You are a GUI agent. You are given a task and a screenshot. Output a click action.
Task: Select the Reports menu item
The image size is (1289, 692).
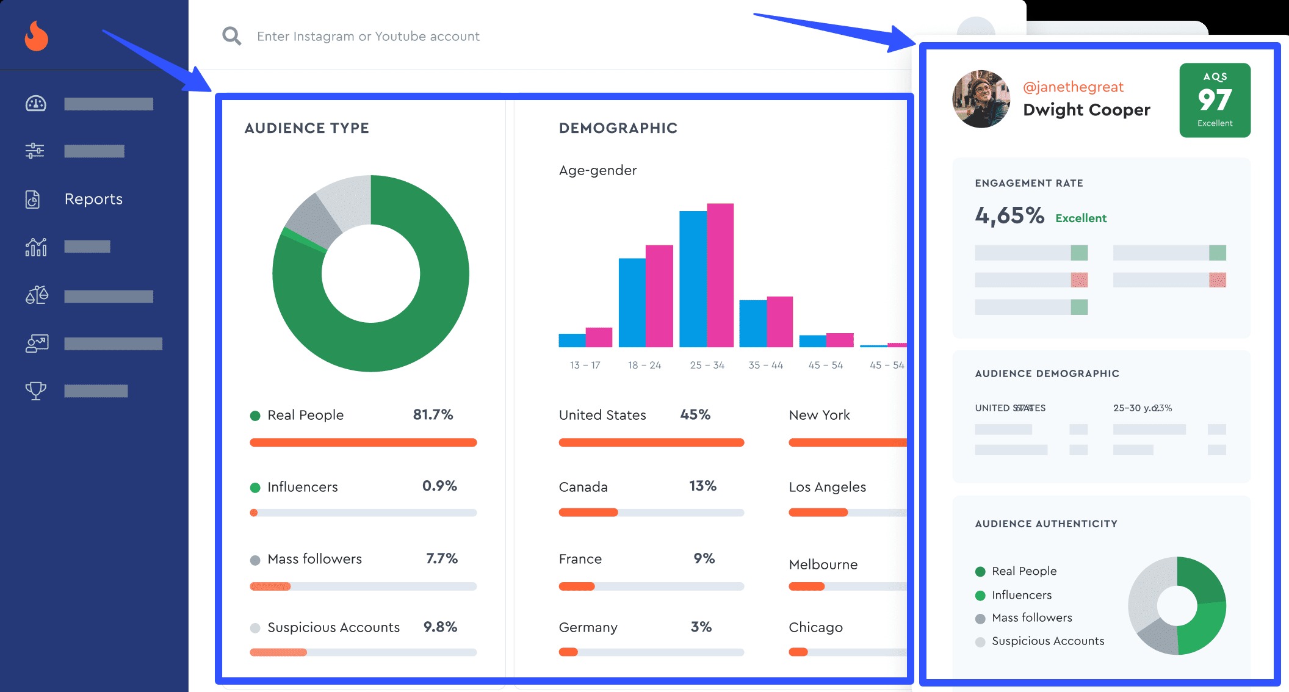93,199
